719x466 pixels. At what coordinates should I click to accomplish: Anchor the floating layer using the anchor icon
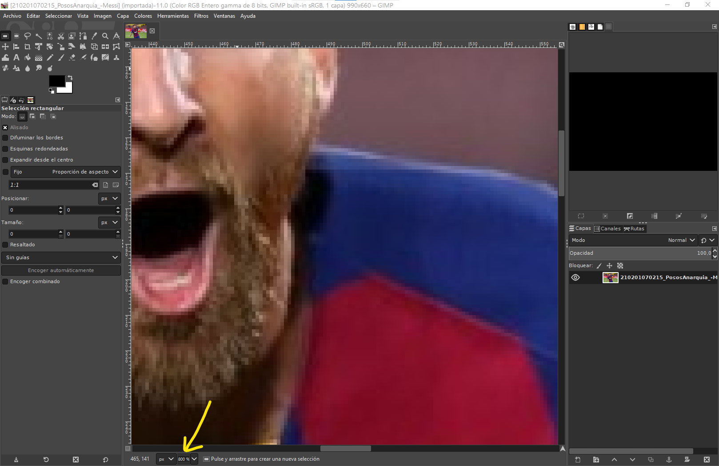click(x=669, y=459)
